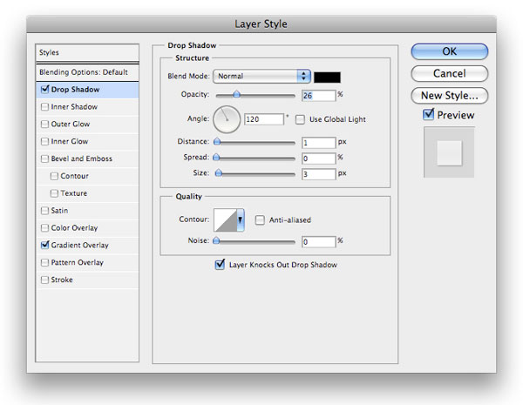Enable the Color Overlay checkbox

pos(44,228)
